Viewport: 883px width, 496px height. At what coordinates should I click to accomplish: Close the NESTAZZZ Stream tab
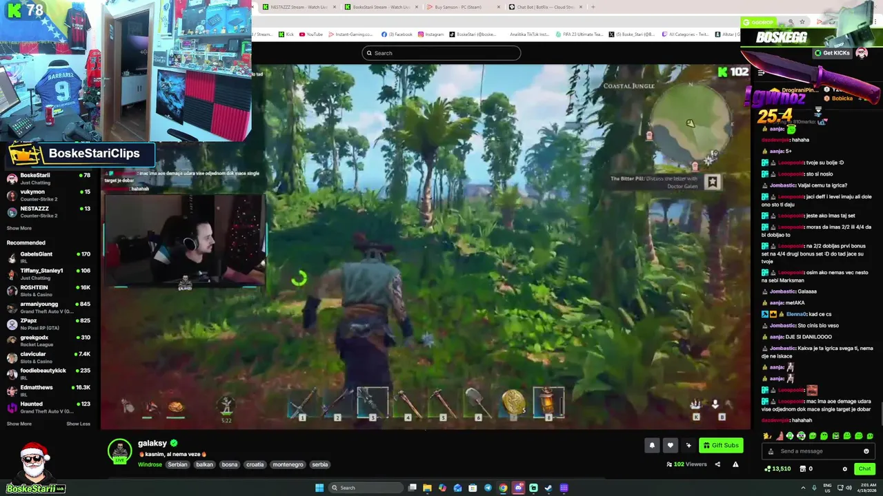click(x=335, y=7)
